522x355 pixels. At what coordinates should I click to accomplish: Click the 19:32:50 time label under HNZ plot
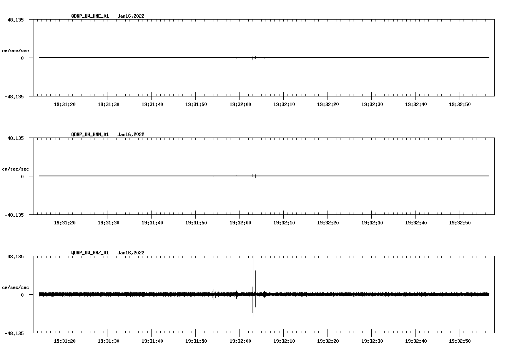coord(460,341)
